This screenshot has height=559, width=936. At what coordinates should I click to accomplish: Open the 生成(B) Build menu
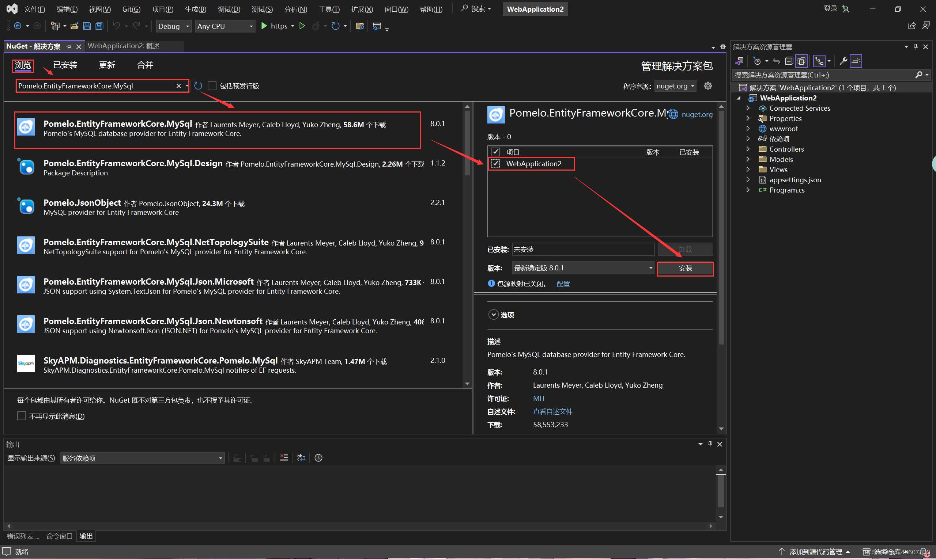click(x=195, y=9)
